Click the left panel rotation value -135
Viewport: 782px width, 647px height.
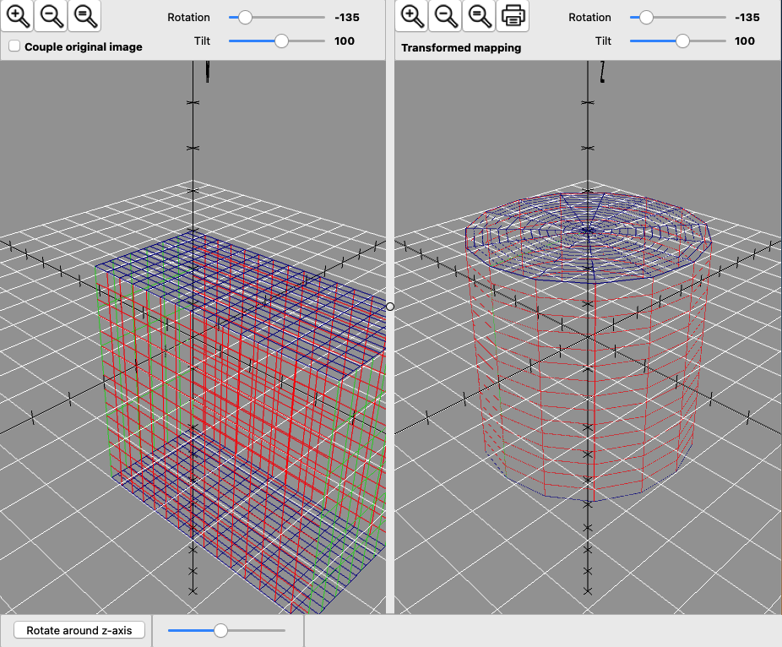coord(347,17)
